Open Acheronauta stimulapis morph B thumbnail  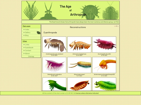[104, 65]
